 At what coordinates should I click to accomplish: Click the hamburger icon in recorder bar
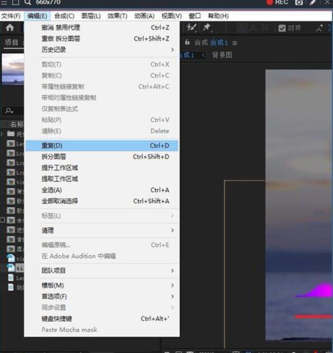click(x=4, y=2)
